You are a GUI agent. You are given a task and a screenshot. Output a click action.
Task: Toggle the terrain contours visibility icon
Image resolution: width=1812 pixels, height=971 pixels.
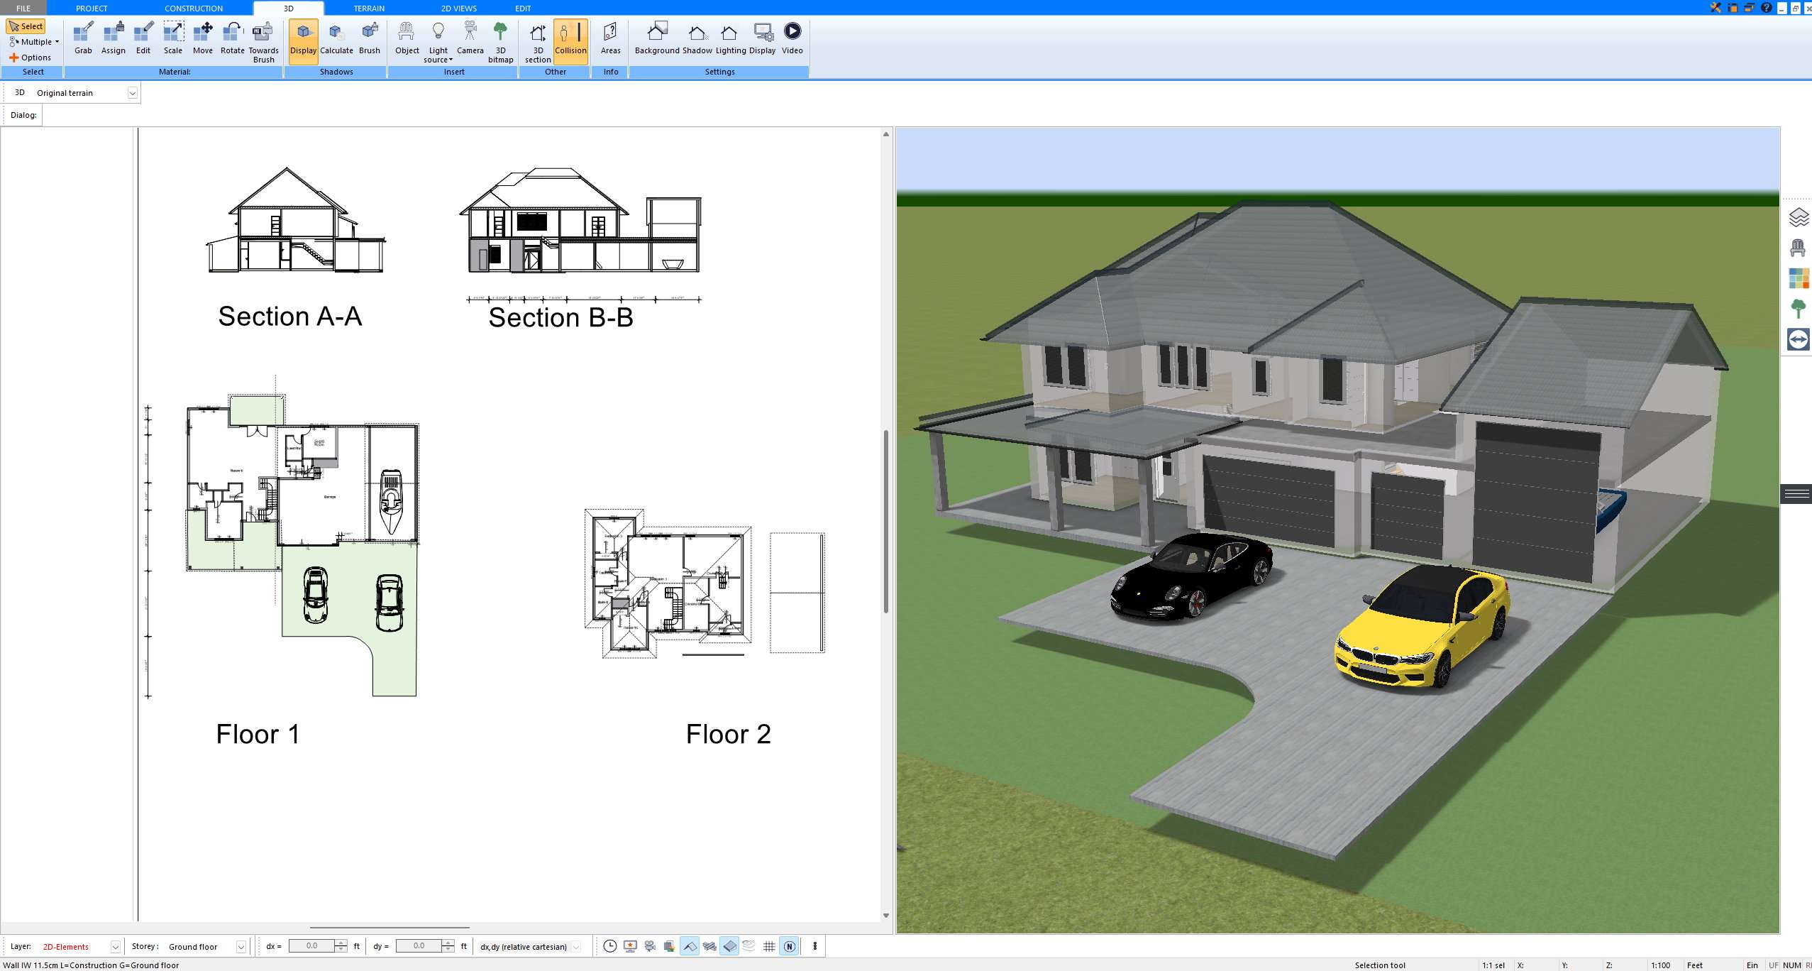[749, 946]
